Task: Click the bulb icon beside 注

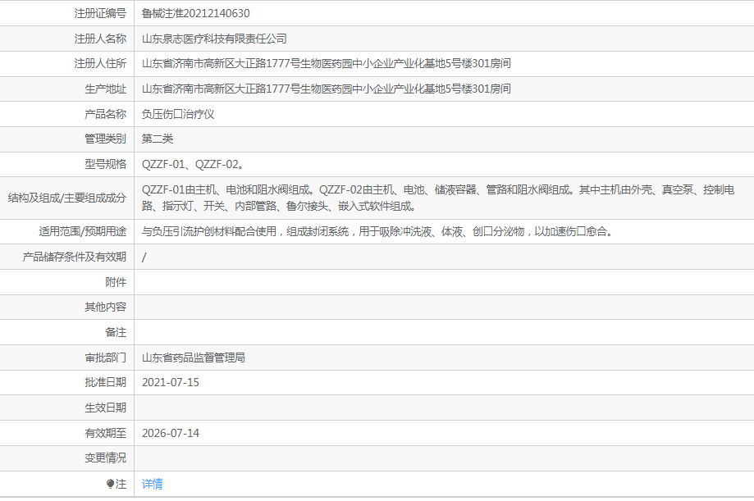Action: coord(110,484)
